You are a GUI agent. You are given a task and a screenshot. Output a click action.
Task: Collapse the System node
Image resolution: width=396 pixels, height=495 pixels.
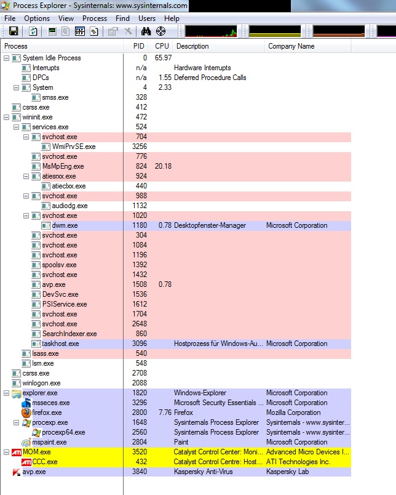tap(17, 87)
